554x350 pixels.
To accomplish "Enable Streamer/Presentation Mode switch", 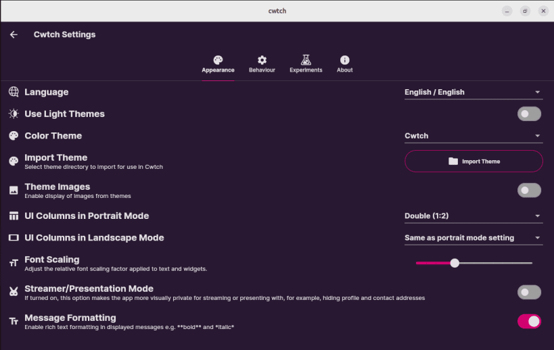I will click(x=529, y=292).
